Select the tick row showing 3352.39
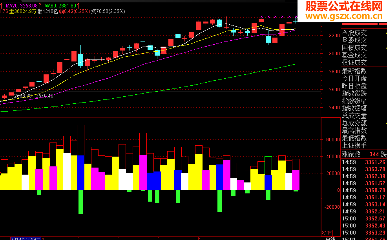This screenshot has height=240, width=387. [364, 176]
